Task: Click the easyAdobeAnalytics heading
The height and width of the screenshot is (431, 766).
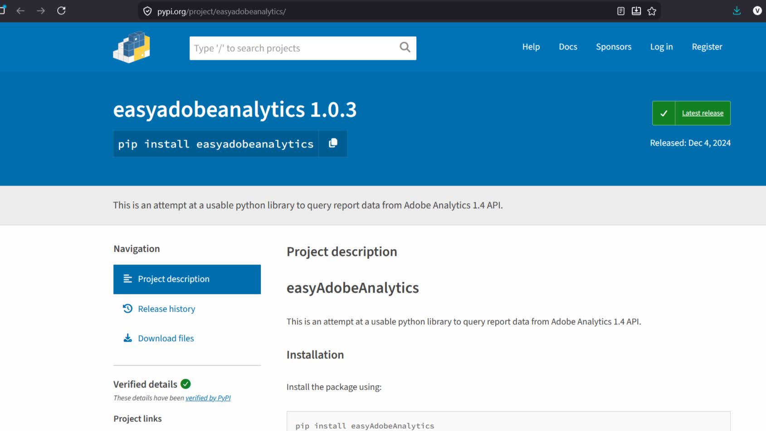Action: pyautogui.click(x=353, y=288)
